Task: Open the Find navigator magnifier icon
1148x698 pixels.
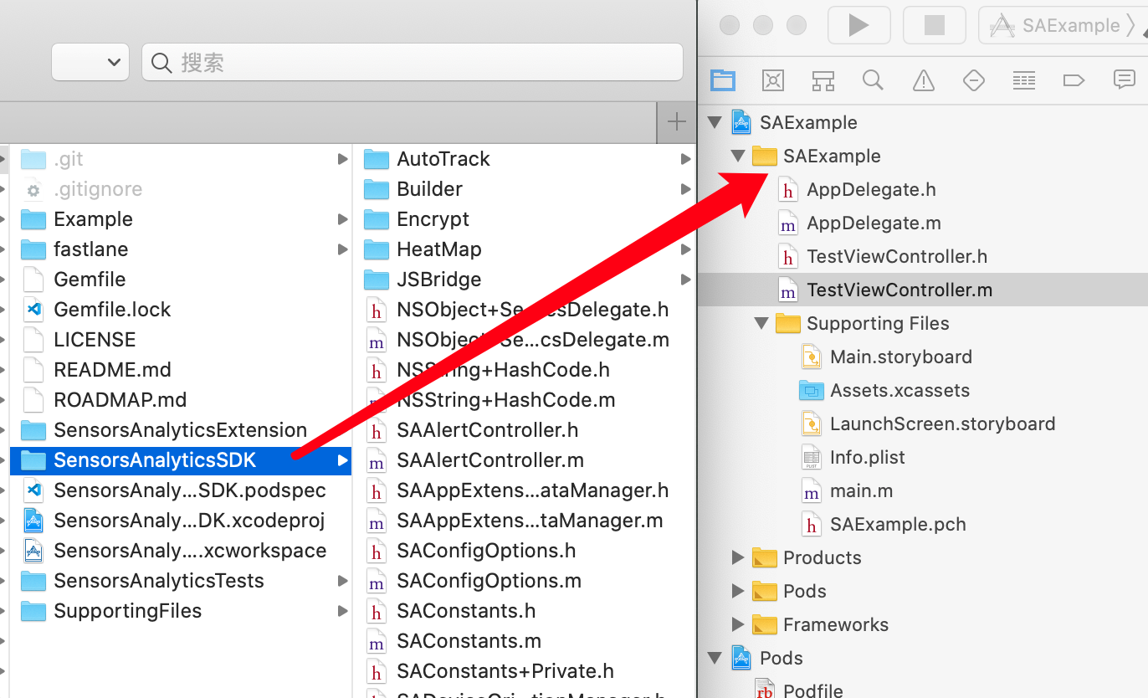Action: 873,80
